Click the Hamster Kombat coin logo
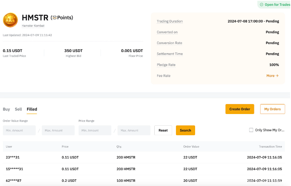 10,20
